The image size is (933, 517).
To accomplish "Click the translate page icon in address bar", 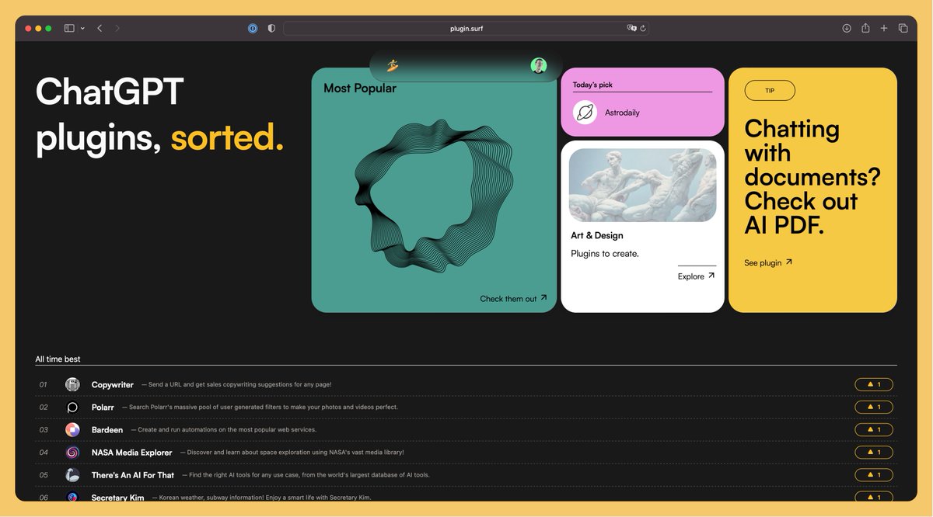I will (632, 28).
